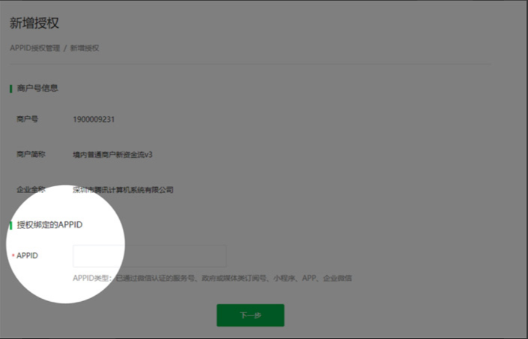Select the 新增授权 breadcrumb text

tap(84, 48)
